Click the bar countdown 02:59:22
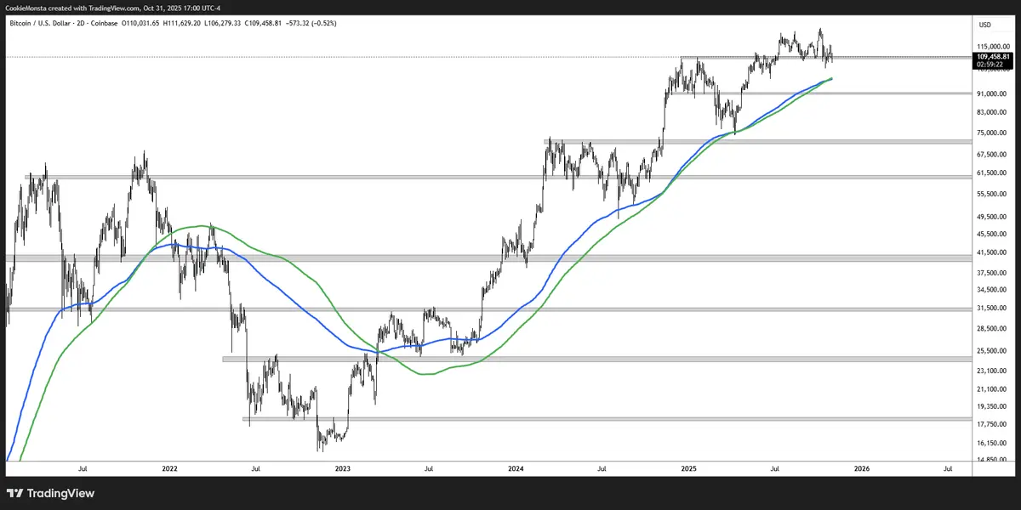 (990, 64)
